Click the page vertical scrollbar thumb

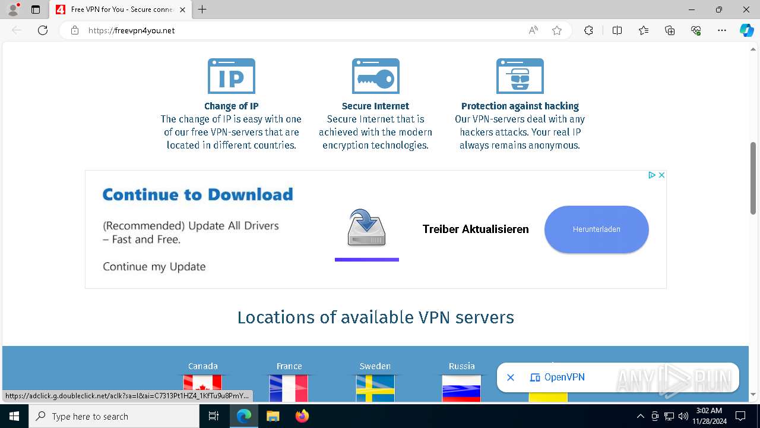coord(753,178)
